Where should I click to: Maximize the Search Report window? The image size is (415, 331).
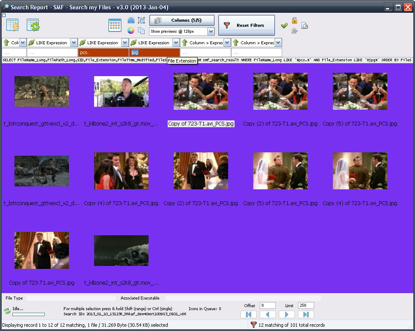(x=398, y=7)
